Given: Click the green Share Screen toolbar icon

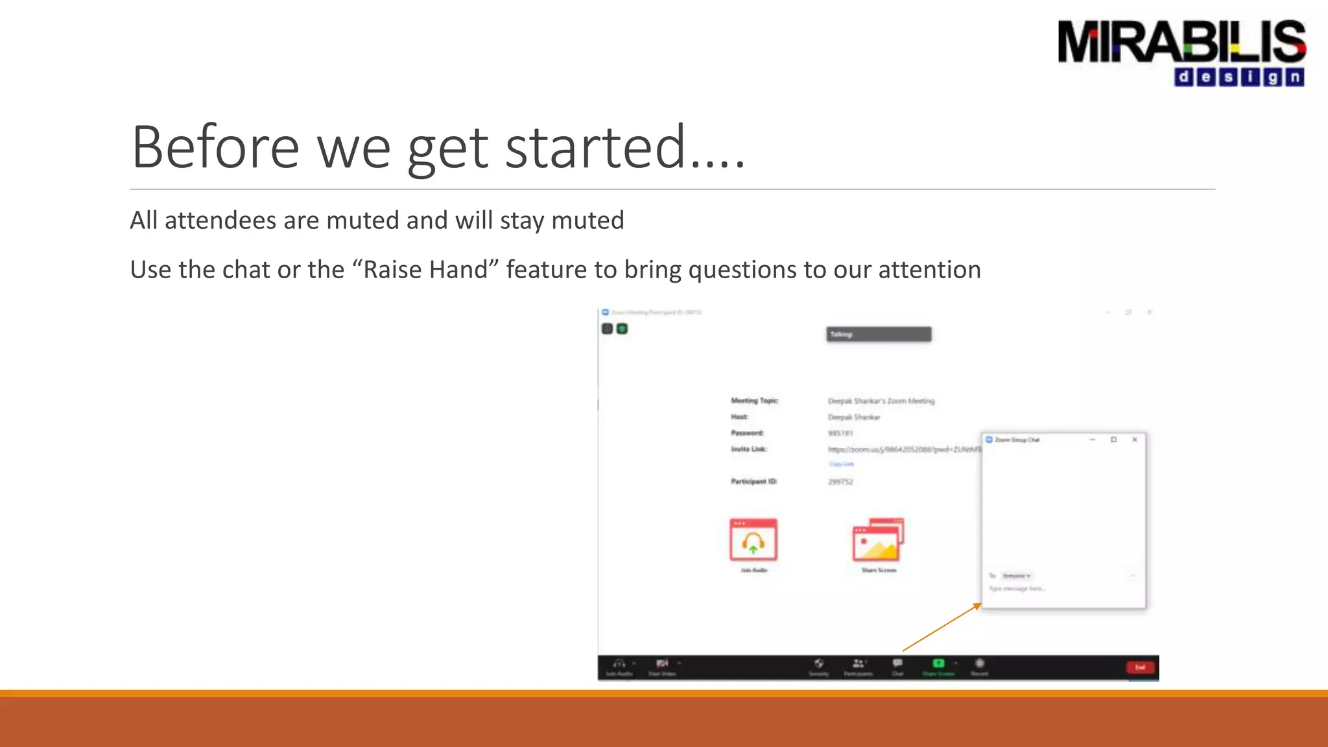Looking at the screenshot, I should tap(938, 663).
